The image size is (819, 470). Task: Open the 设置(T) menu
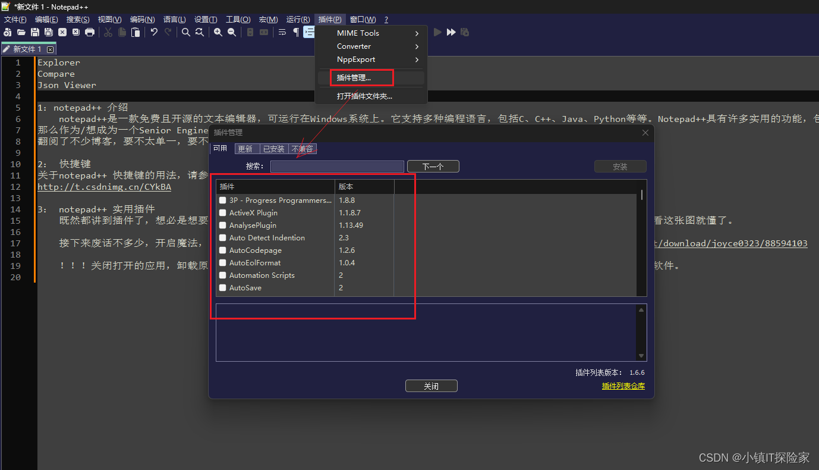click(x=206, y=20)
